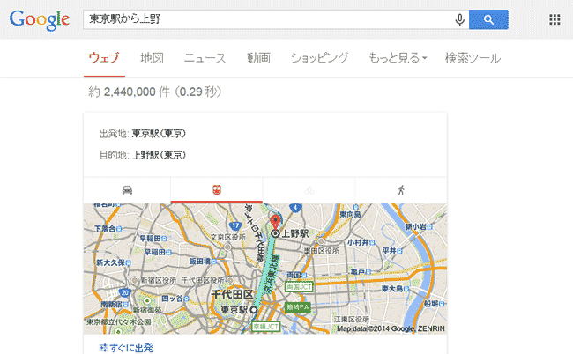Click the 京橋JCT label on map
The height and width of the screenshot is (354, 573).
(x=266, y=327)
